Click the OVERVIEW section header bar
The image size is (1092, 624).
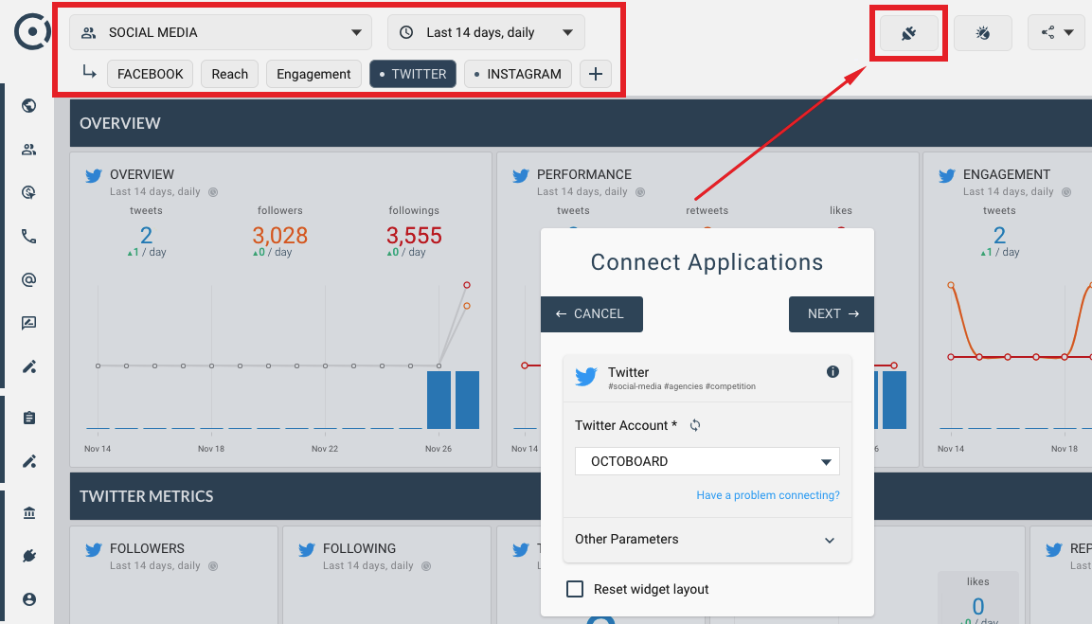coord(581,123)
